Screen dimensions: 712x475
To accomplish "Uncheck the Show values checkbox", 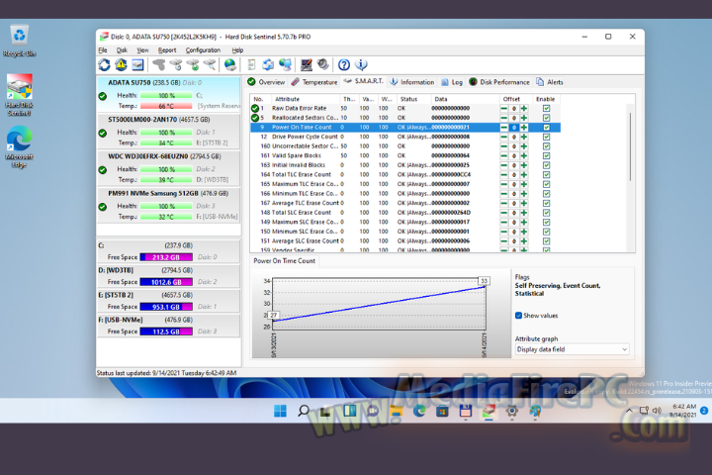I will coord(518,316).
